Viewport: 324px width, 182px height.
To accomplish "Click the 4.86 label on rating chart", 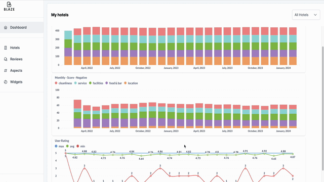I will (160, 152).
